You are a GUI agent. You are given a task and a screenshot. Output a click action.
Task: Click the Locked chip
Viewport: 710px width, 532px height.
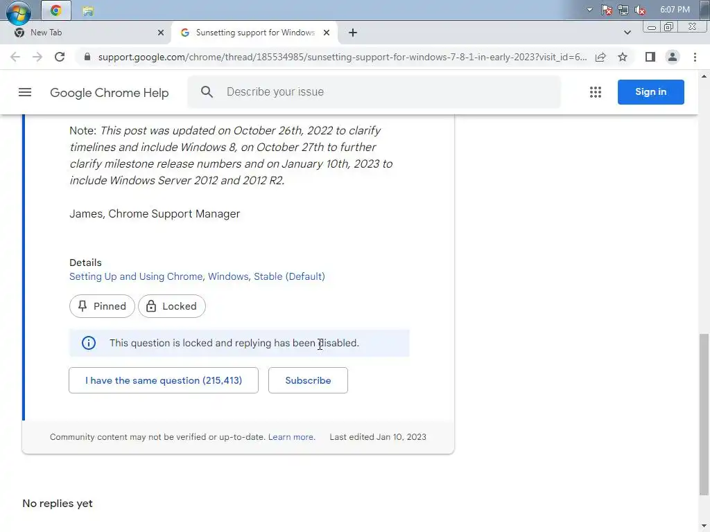(172, 306)
